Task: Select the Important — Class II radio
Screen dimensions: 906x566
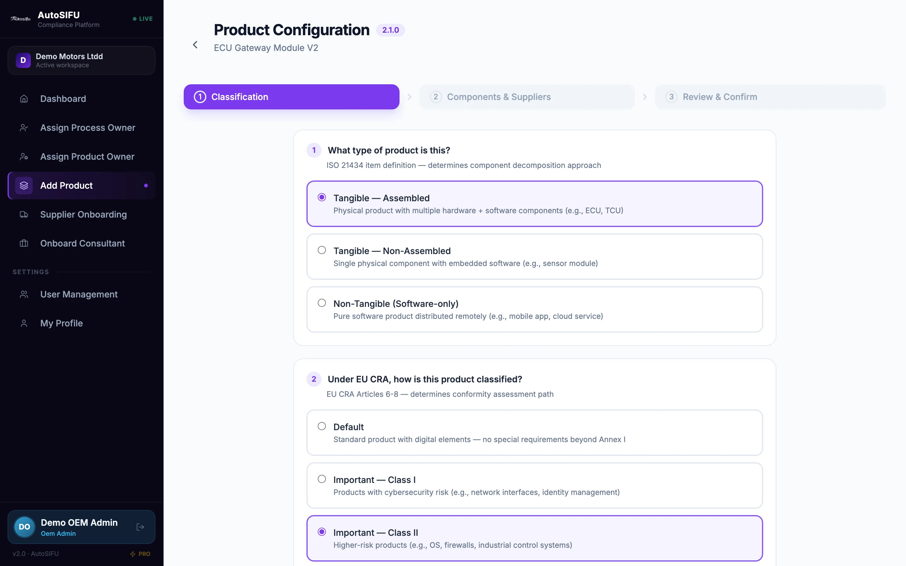Action: coord(322,531)
